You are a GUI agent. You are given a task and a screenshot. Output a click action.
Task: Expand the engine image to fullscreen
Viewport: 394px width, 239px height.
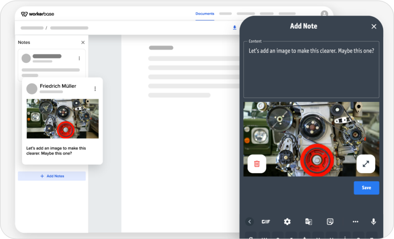click(366, 164)
